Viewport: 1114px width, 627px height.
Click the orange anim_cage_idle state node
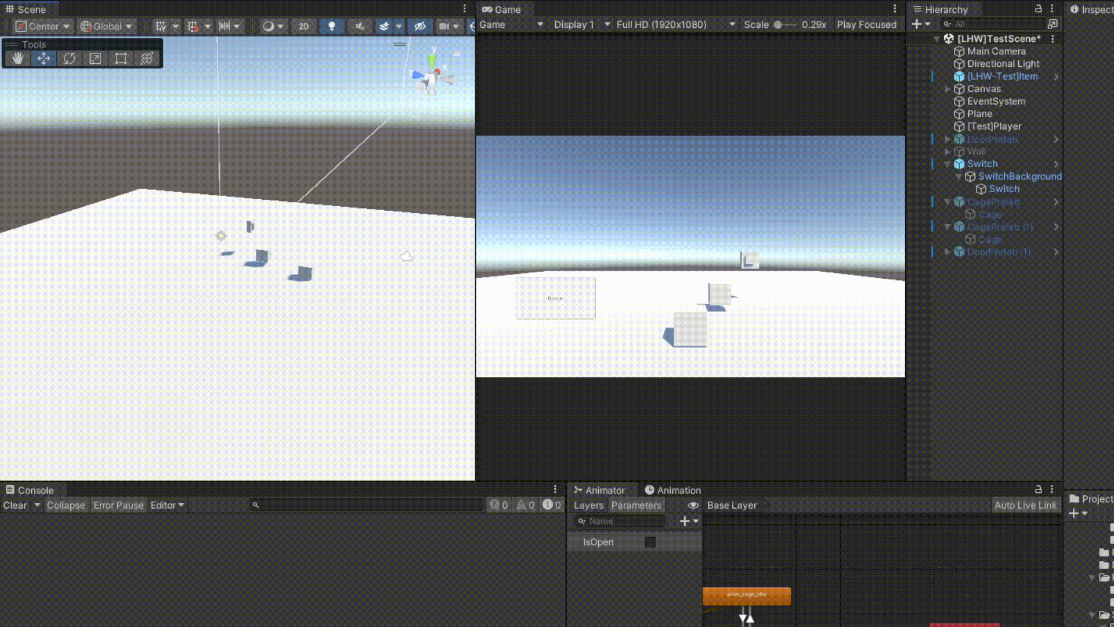(x=746, y=596)
